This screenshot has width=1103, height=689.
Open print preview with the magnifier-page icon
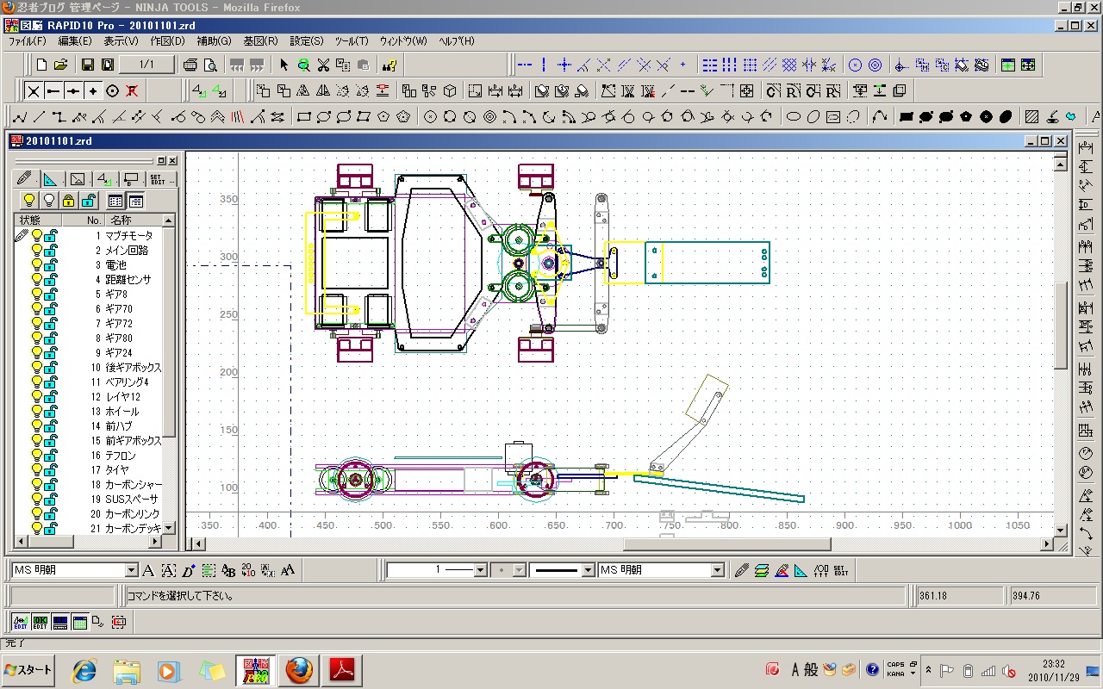(211, 65)
